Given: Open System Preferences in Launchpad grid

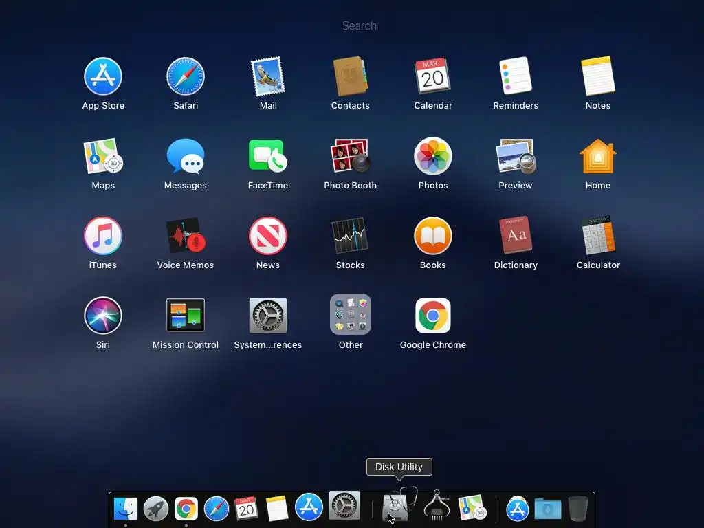Looking at the screenshot, I should pyautogui.click(x=268, y=315).
